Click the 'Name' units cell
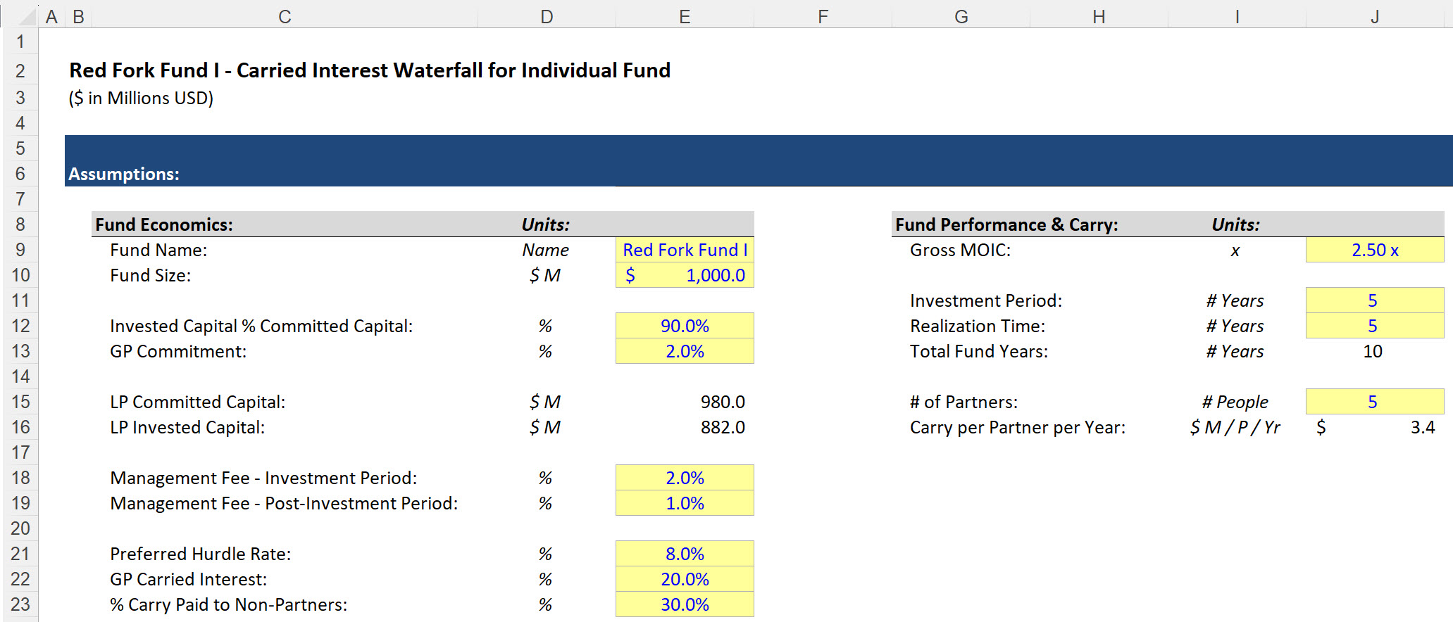Image resolution: width=1453 pixels, height=622 pixels. (546, 250)
